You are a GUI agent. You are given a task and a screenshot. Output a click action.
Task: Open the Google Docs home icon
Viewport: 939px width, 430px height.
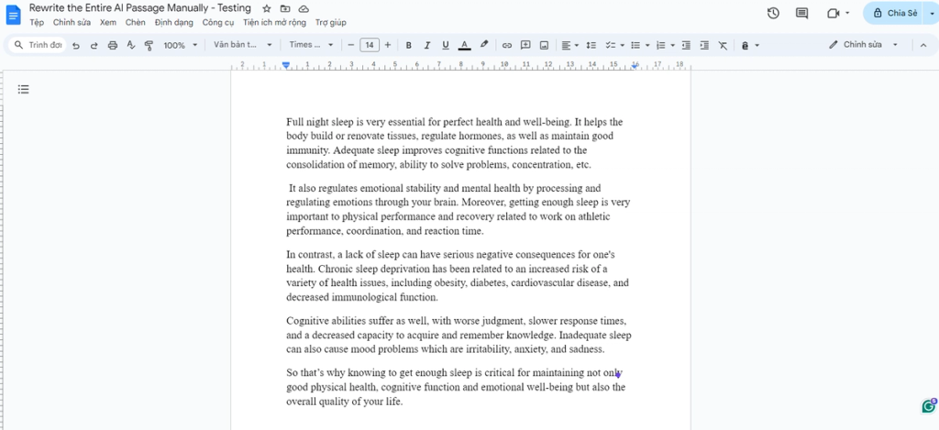coord(13,15)
